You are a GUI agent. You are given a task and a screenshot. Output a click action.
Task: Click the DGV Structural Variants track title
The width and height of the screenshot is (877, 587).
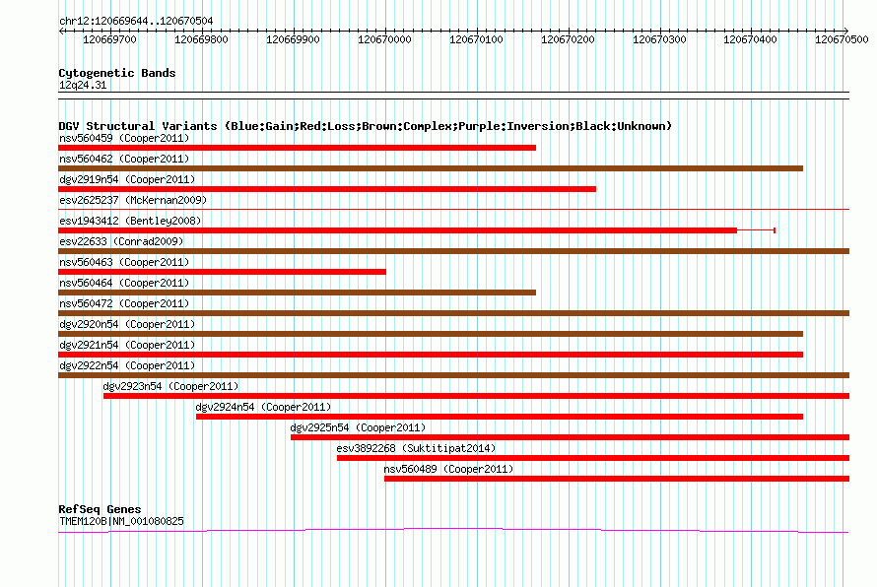366,126
